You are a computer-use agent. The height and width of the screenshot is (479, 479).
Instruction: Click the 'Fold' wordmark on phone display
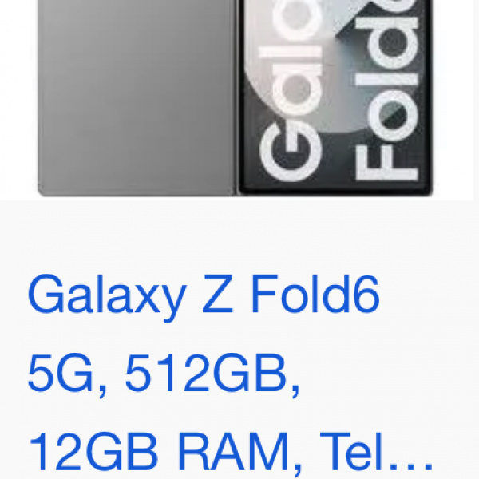click(x=386, y=92)
